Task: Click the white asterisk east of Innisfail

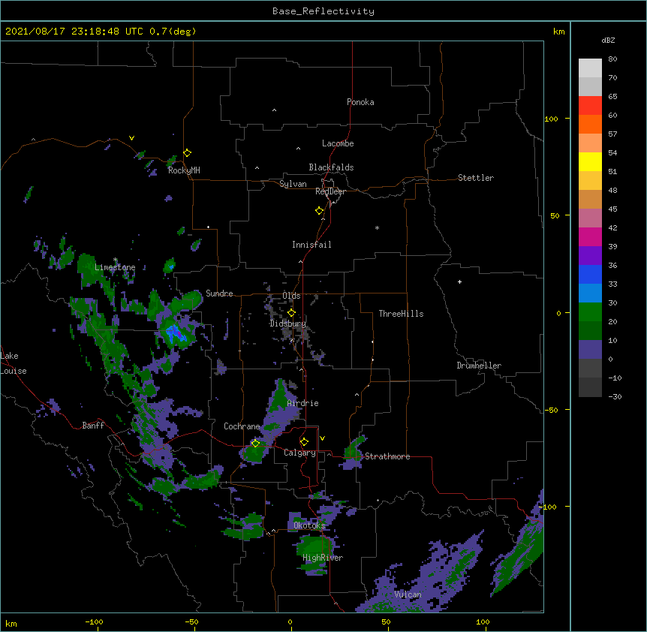Action: [377, 227]
